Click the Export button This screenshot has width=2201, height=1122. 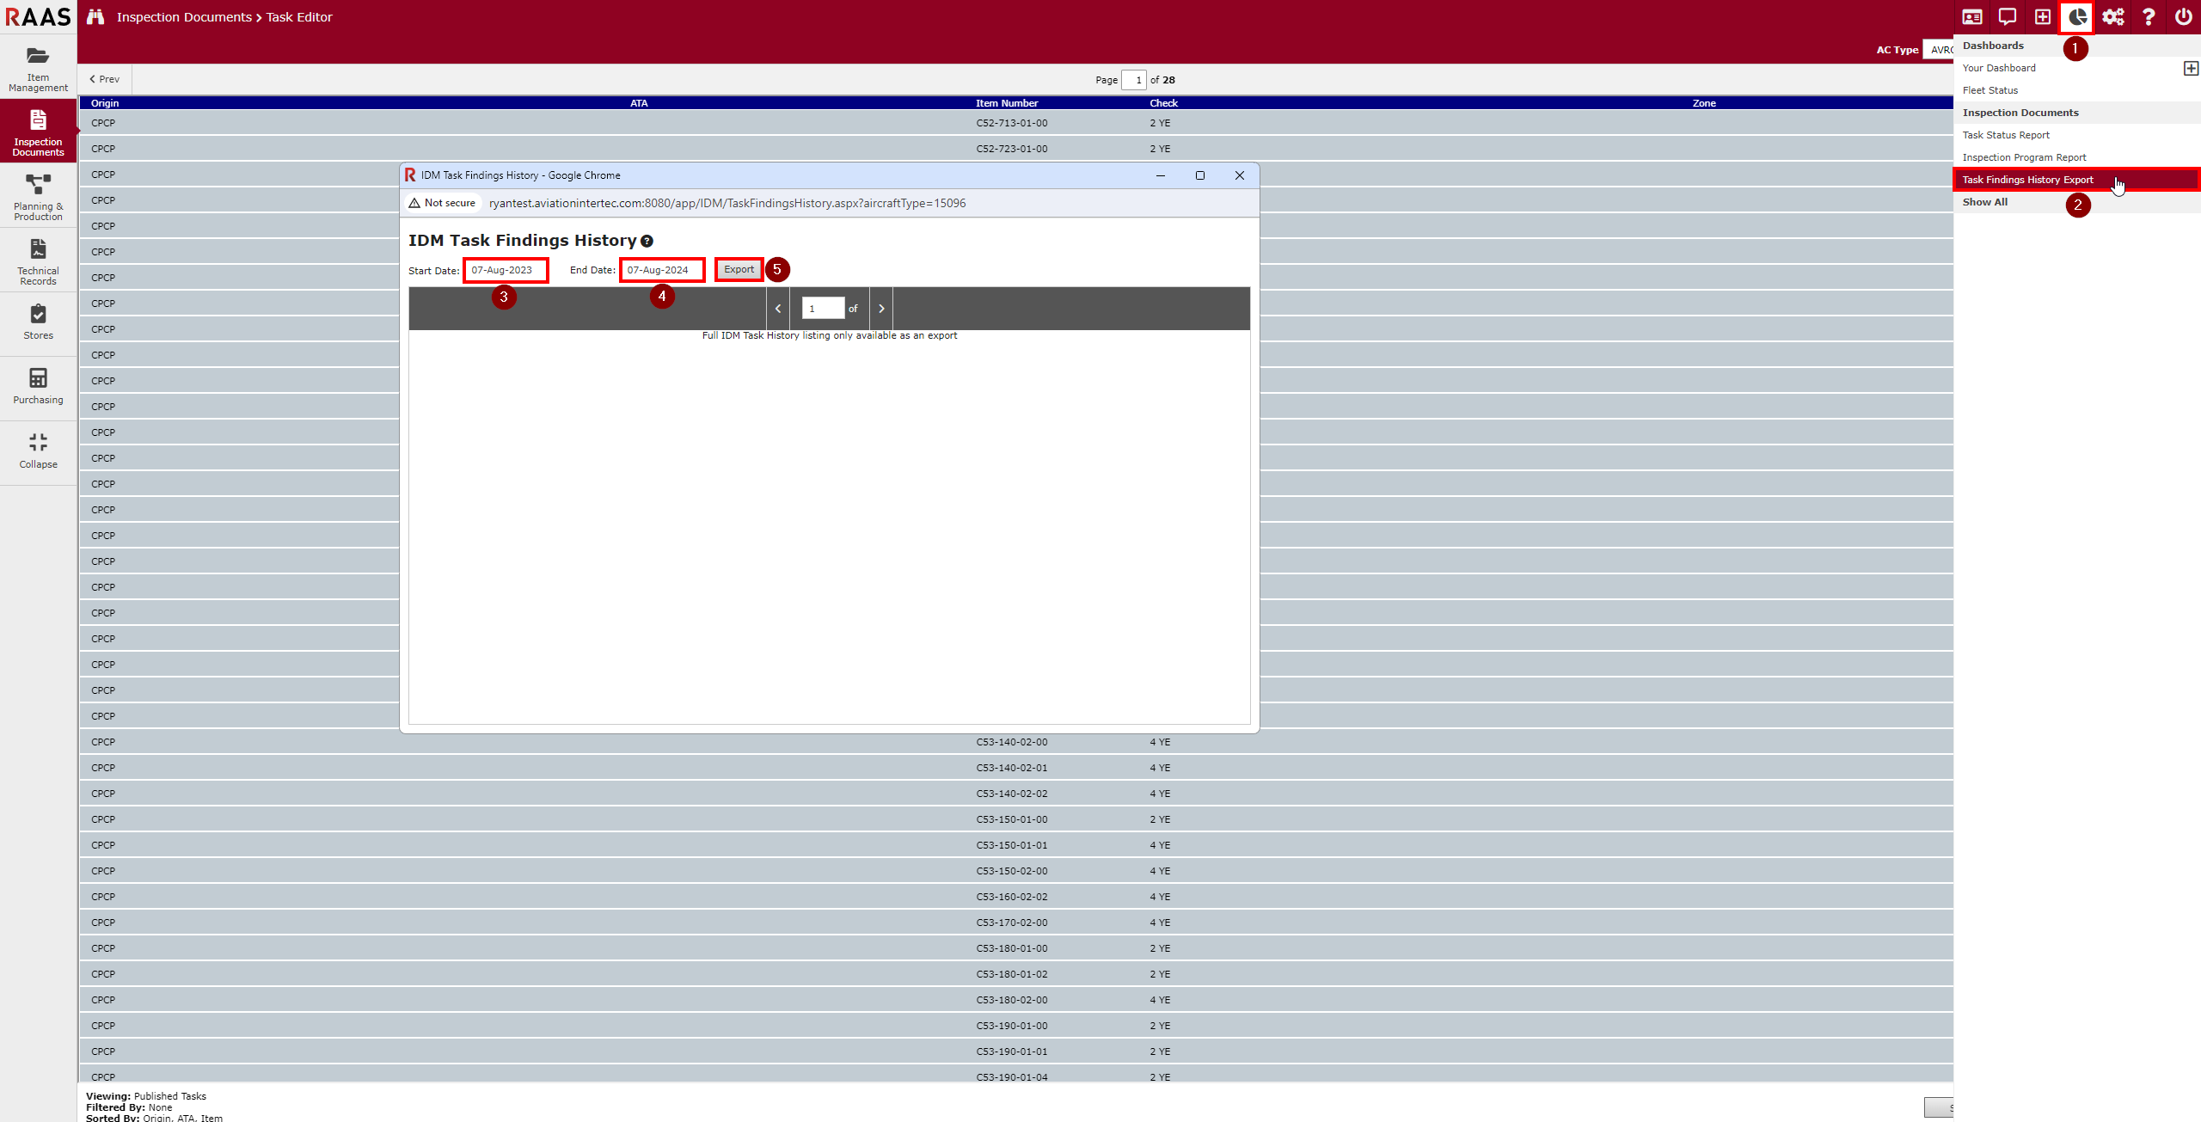tap(739, 270)
